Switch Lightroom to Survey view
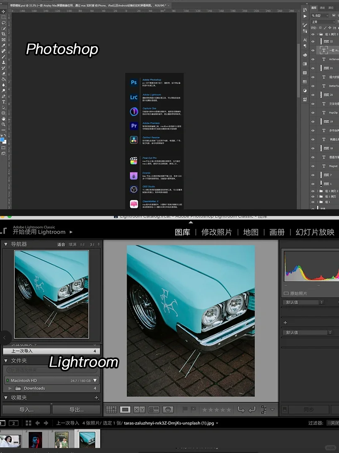Image resolution: width=339 pixels, height=453 pixels. pyautogui.click(x=154, y=409)
